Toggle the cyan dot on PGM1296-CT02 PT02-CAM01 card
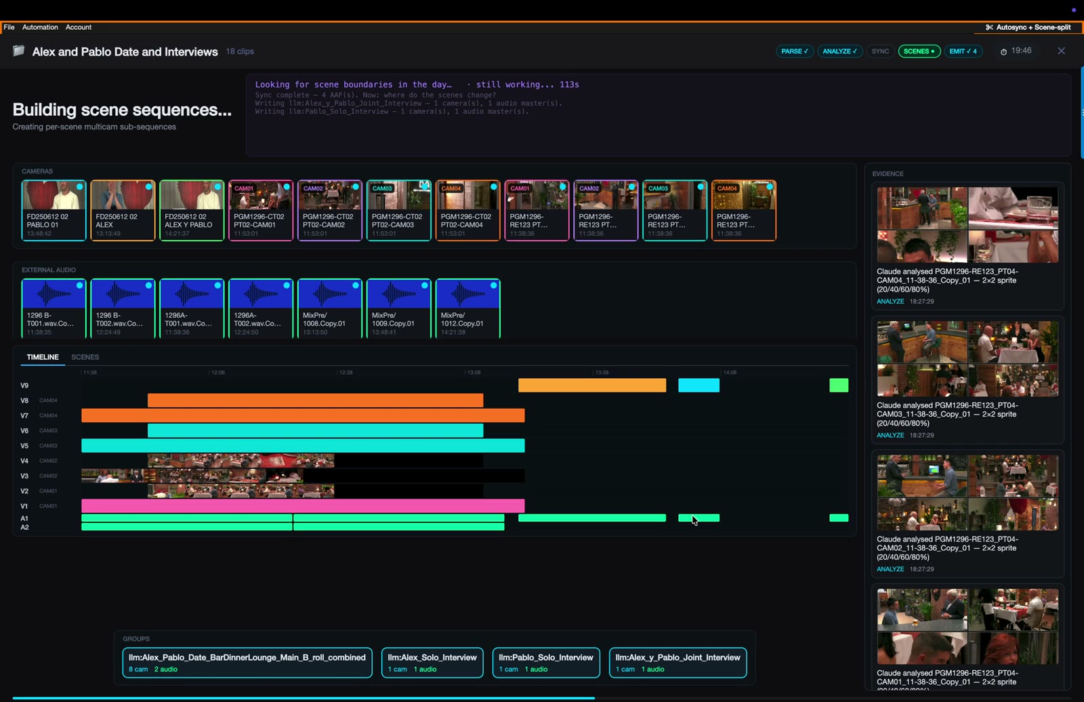This screenshot has height=702, width=1084. [x=287, y=186]
